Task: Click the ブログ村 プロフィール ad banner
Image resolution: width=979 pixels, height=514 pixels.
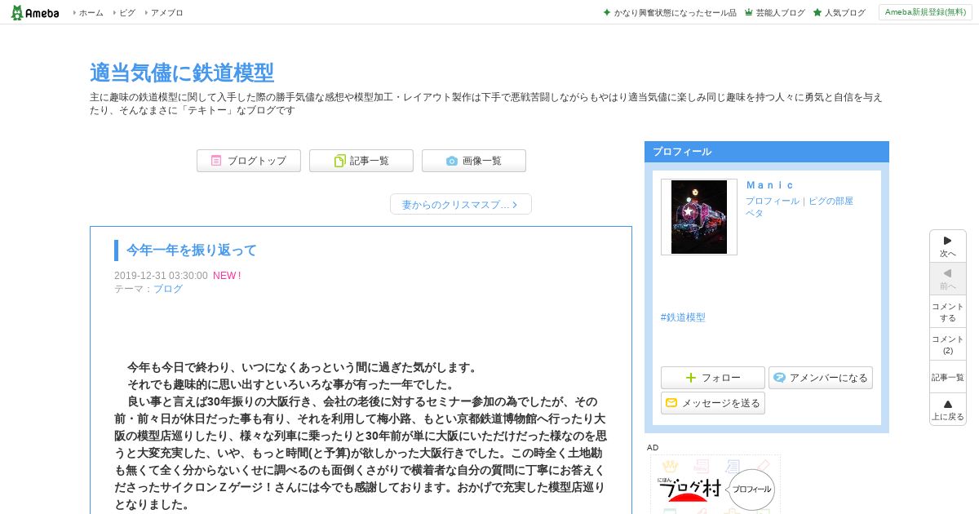Action: pyautogui.click(x=715, y=485)
